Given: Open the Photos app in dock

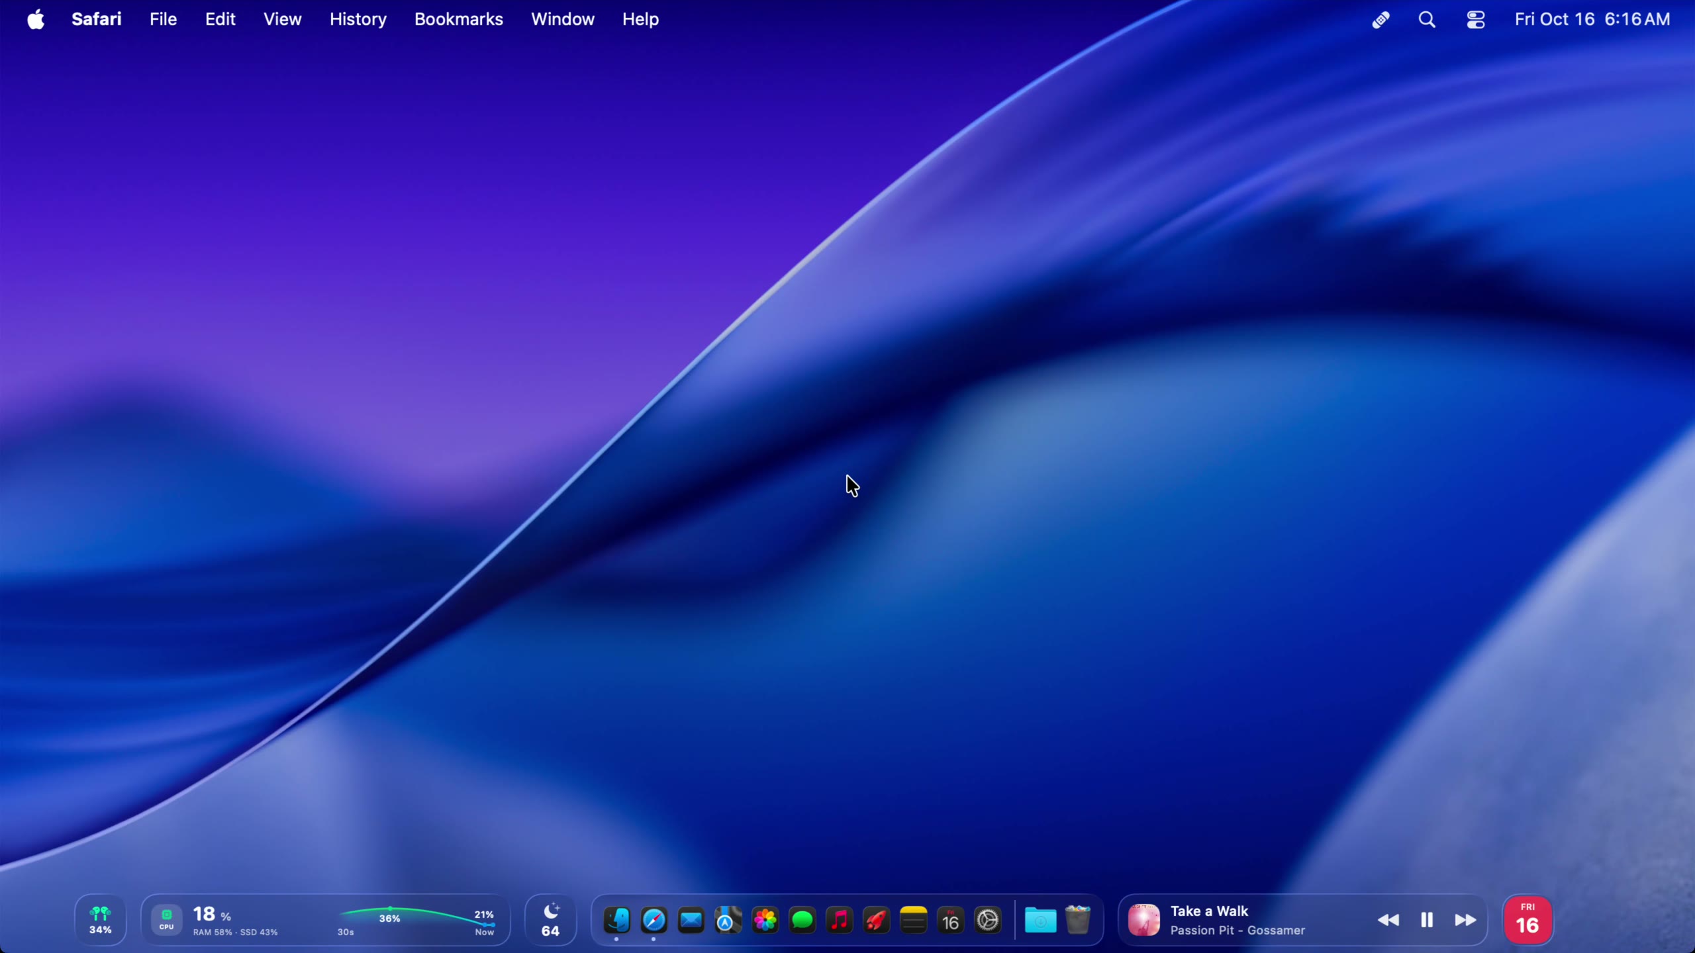Looking at the screenshot, I should click(x=765, y=920).
